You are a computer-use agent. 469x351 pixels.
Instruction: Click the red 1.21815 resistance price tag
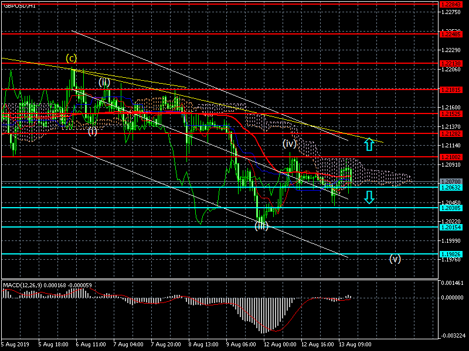(451, 90)
